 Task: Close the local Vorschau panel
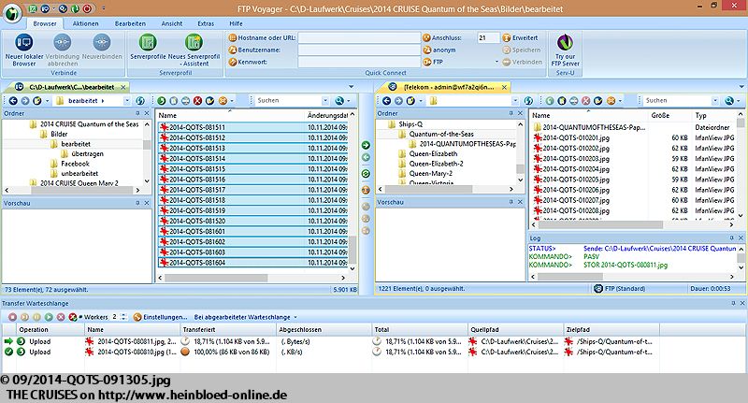(147, 203)
